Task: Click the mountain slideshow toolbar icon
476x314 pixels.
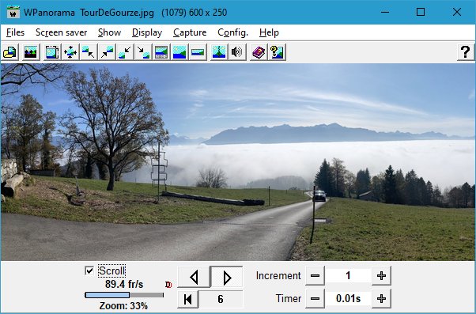Action: (31, 52)
